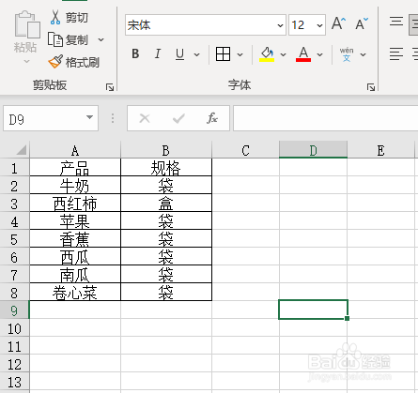Click the Paste clipboard icon
418x393 pixels.
coord(27,24)
